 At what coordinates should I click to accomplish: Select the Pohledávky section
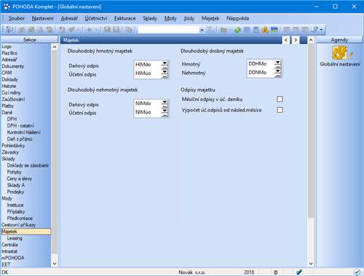[13, 146]
